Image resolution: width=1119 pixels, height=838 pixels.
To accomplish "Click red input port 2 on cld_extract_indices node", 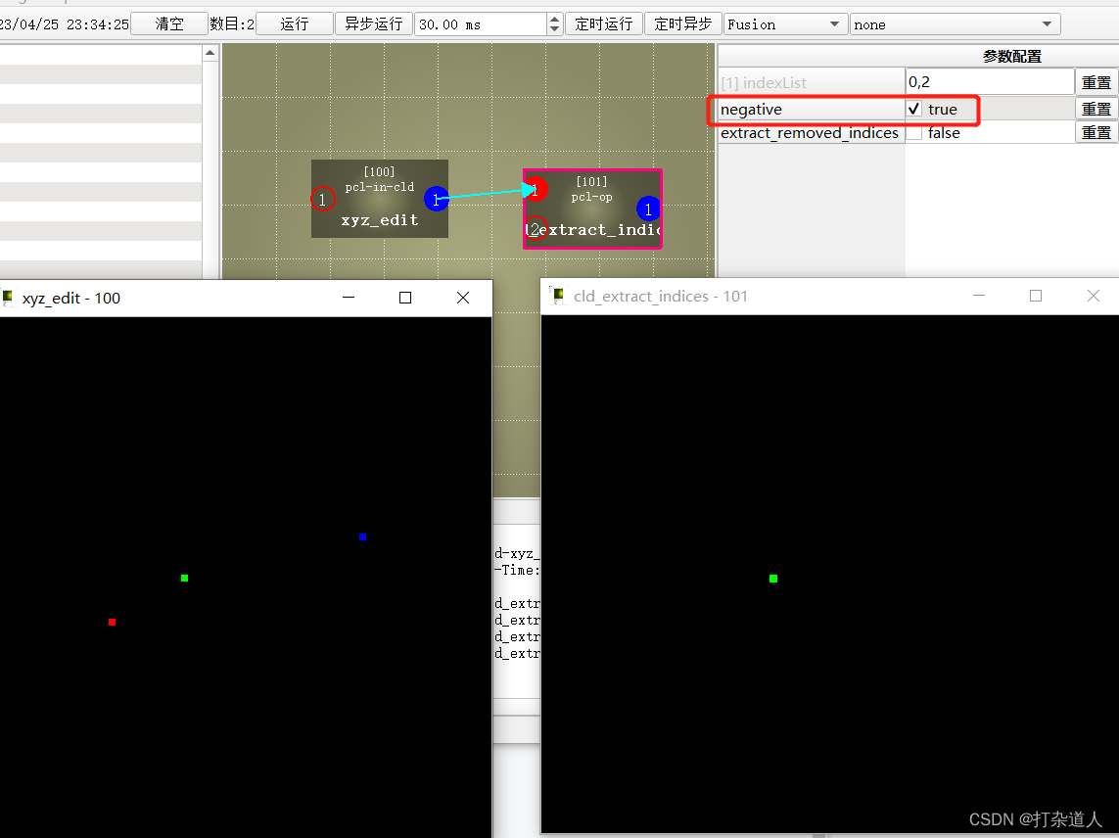I will click(x=536, y=228).
